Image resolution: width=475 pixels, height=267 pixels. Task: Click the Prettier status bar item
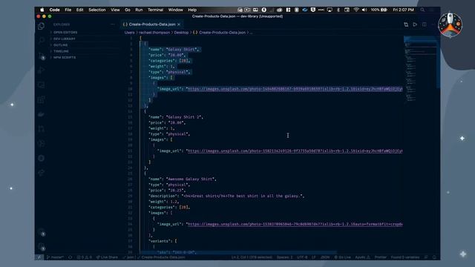(x=380, y=257)
